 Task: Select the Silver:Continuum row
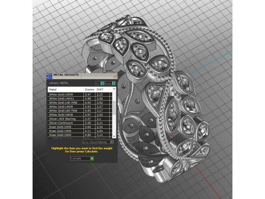79,123
